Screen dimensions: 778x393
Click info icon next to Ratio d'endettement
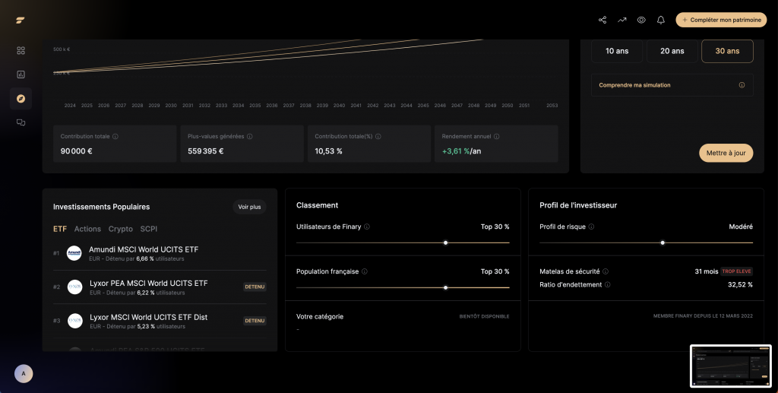click(x=607, y=285)
